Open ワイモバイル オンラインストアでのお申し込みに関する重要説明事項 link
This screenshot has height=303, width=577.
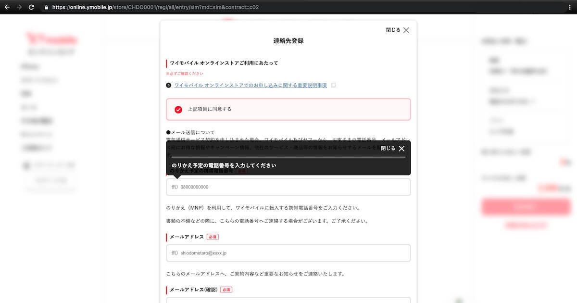coord(251,85)
